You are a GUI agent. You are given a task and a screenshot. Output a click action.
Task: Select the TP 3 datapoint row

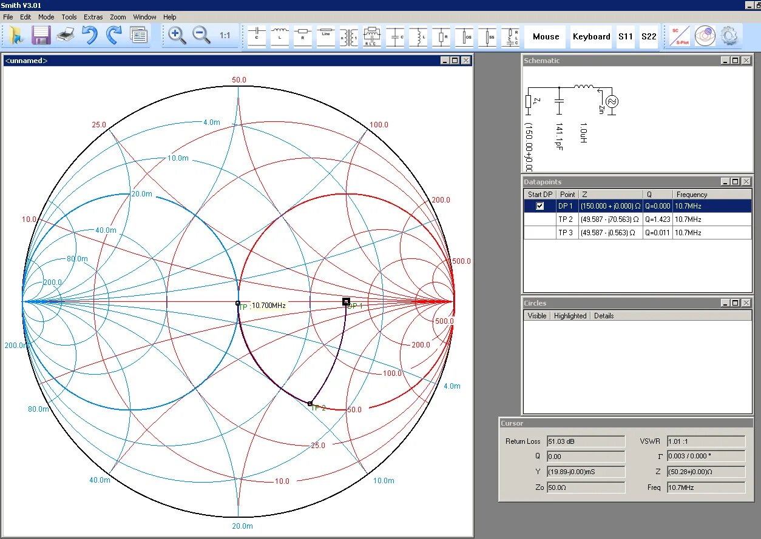point(638,233)
